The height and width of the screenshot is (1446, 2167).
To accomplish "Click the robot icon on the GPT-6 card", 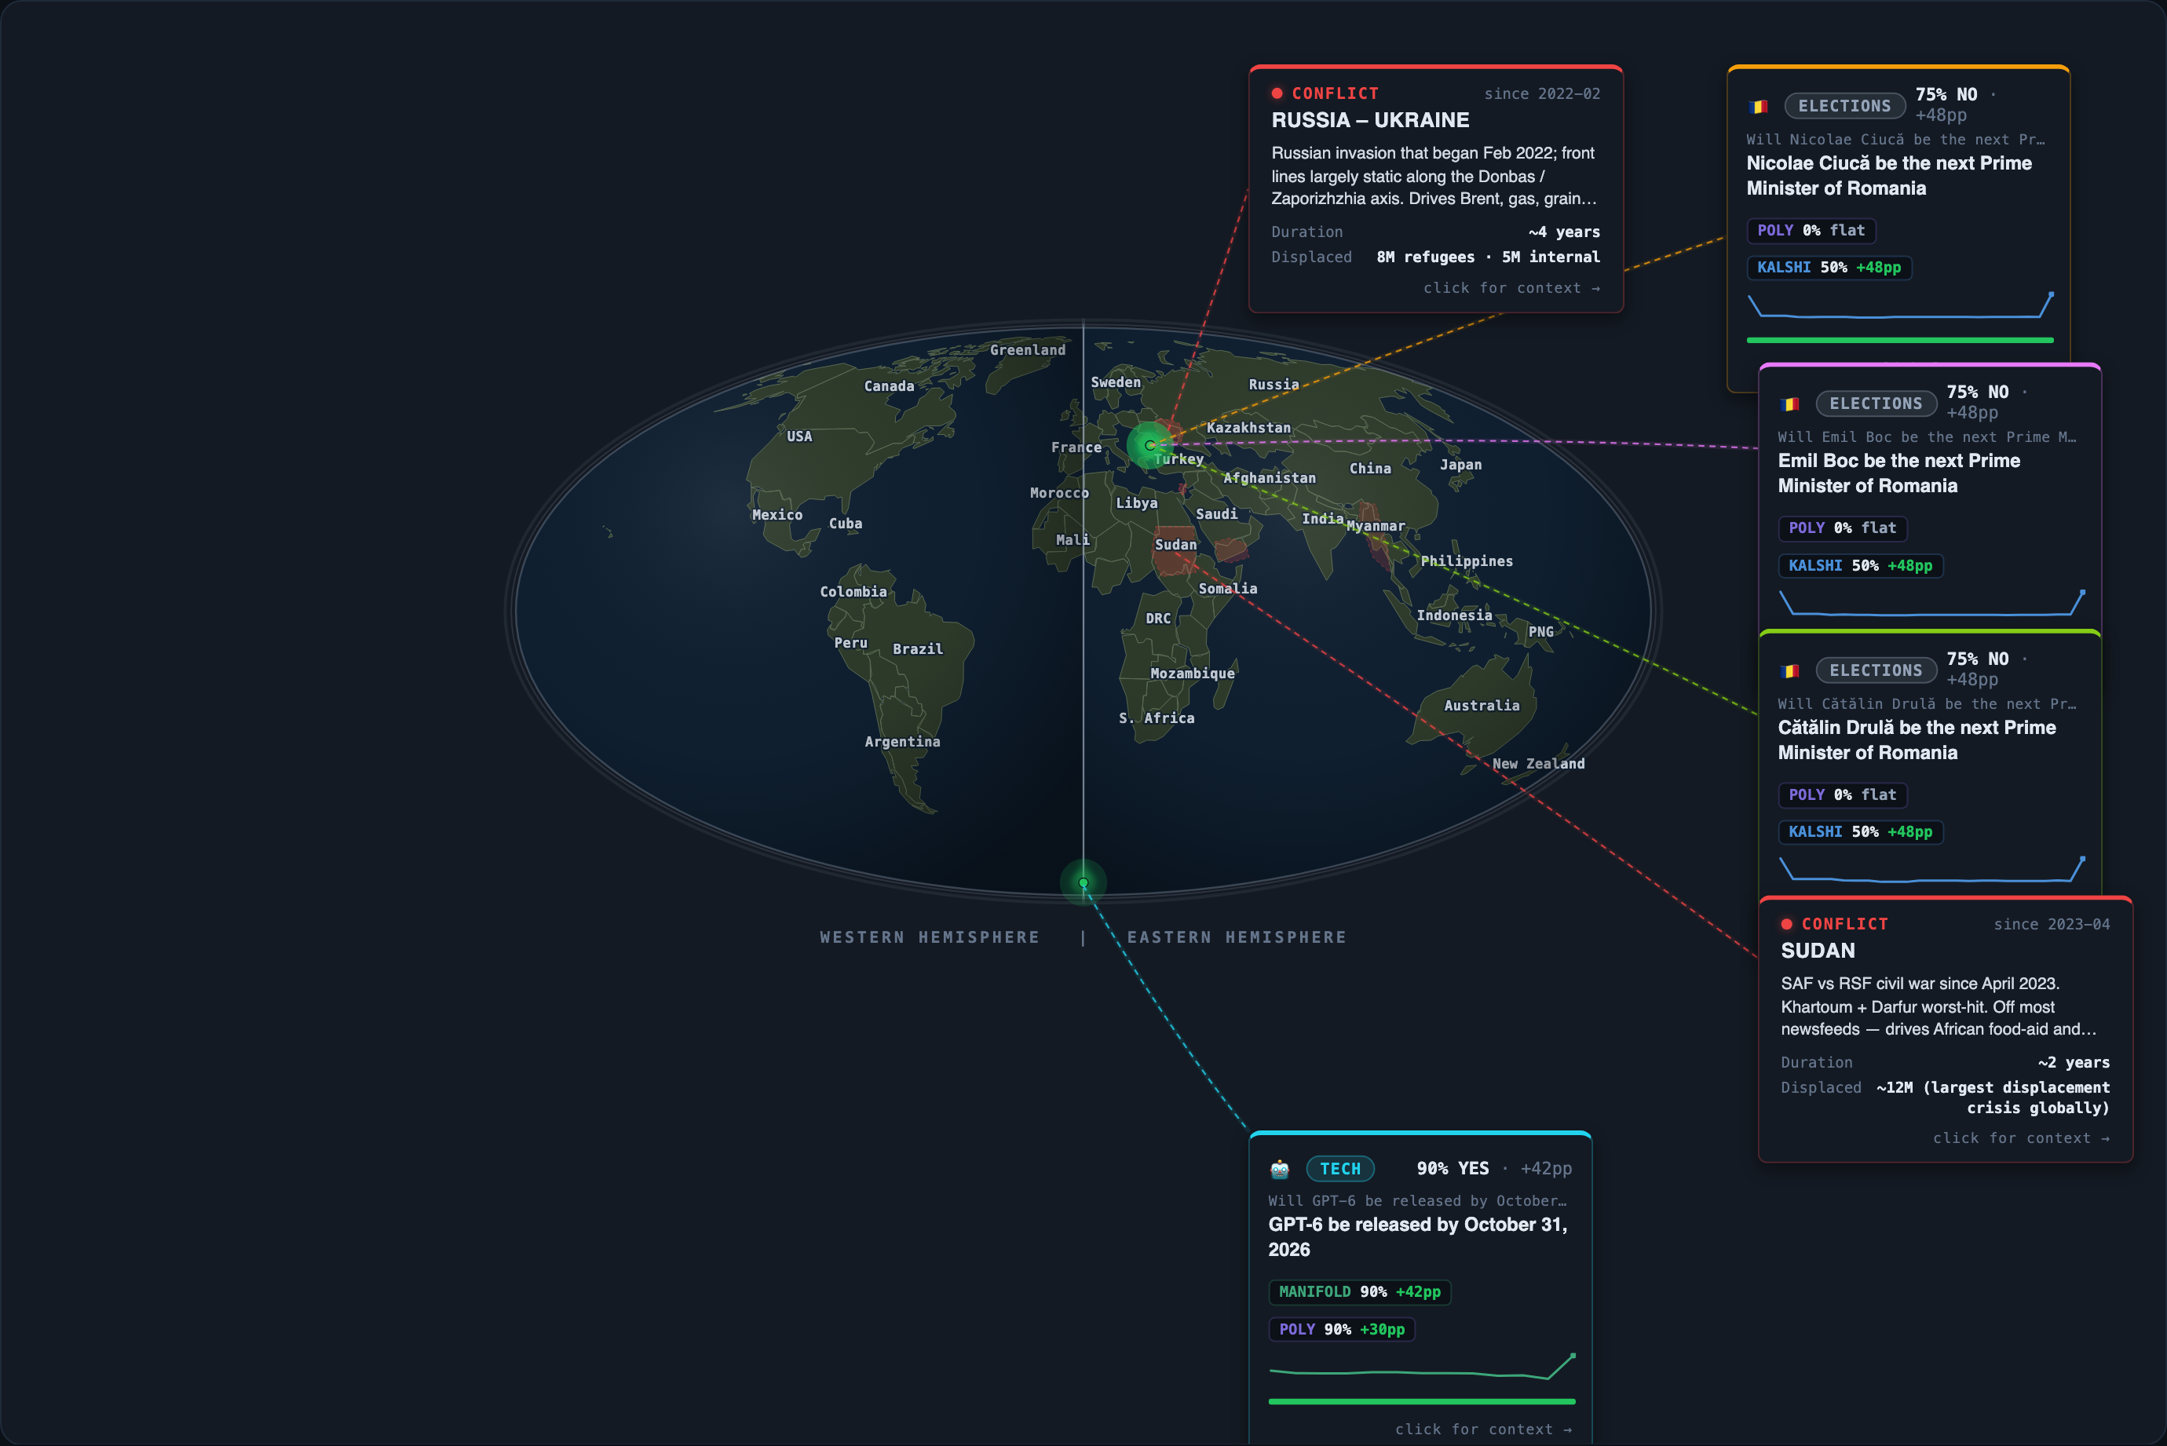I will pos(1279,1170).
